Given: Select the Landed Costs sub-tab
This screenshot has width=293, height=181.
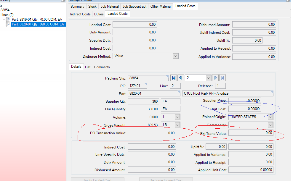Looking at the screenshot, I should coord(118,14).
